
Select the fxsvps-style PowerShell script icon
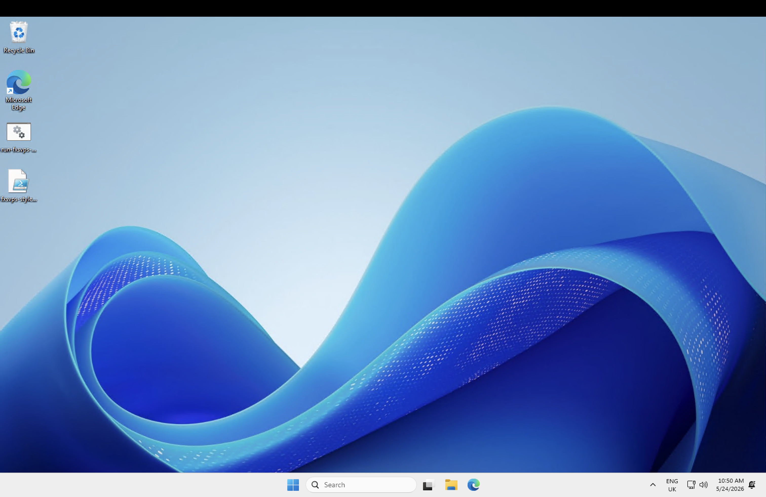click(19, 186)
